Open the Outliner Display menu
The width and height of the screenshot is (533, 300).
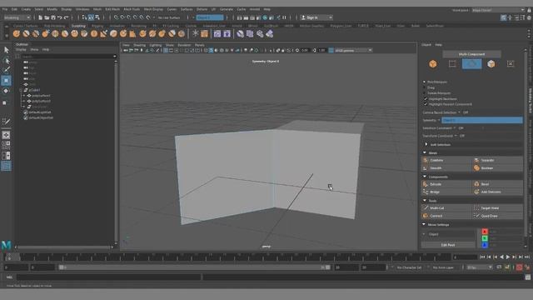(x=21, y=50)
